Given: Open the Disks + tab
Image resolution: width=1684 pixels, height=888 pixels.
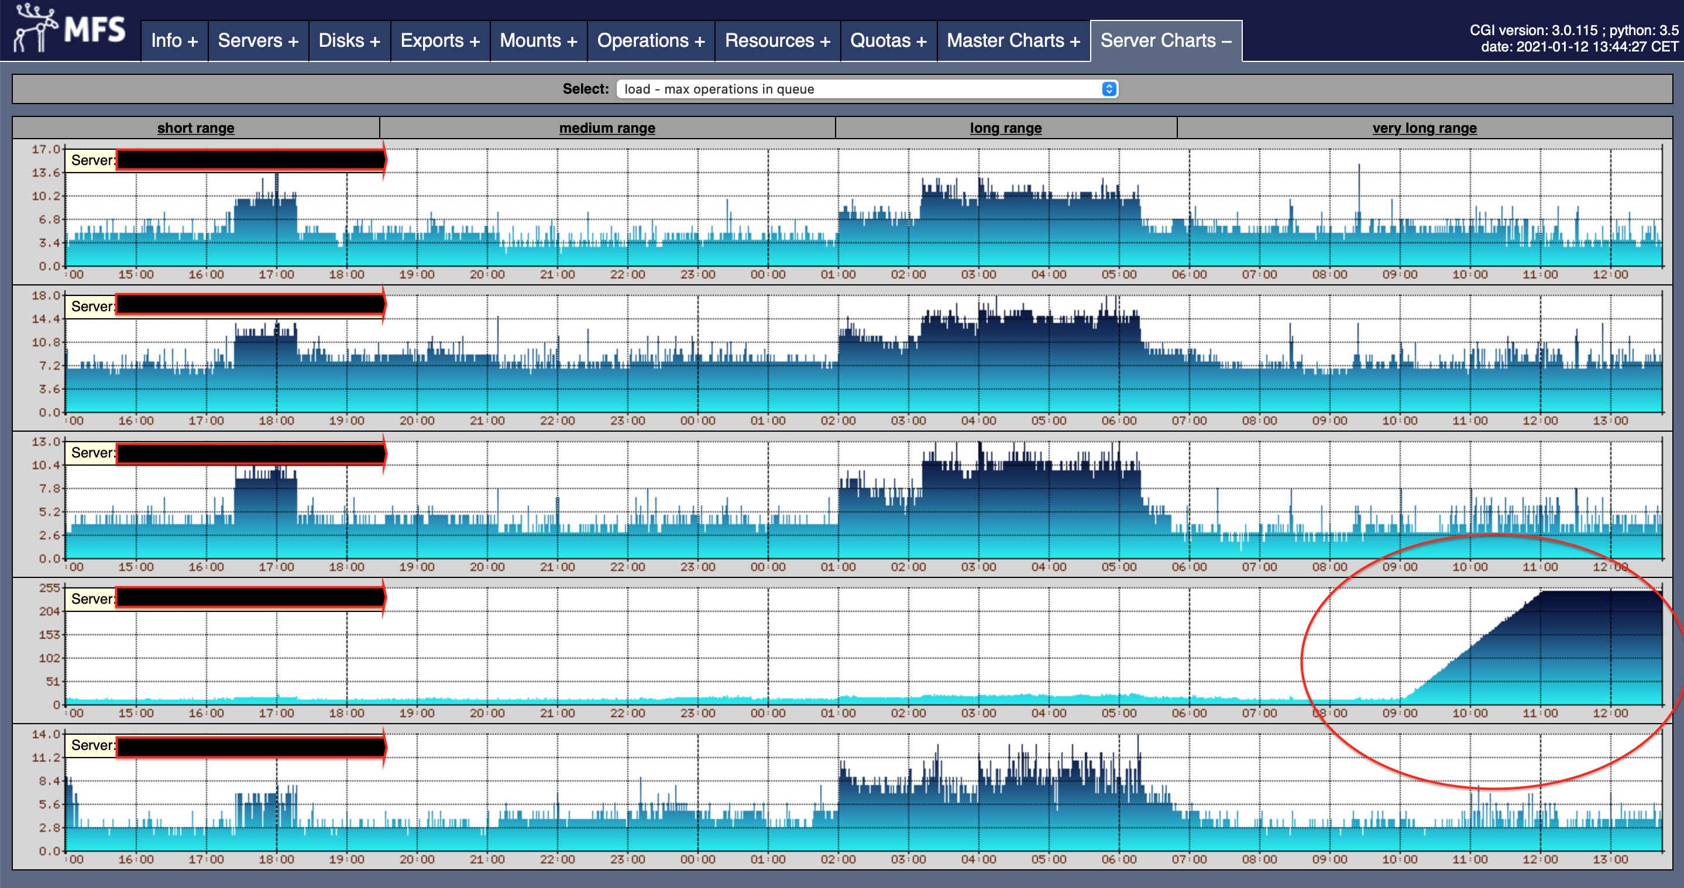Looking at the screenshot, I should coord(349,41).
